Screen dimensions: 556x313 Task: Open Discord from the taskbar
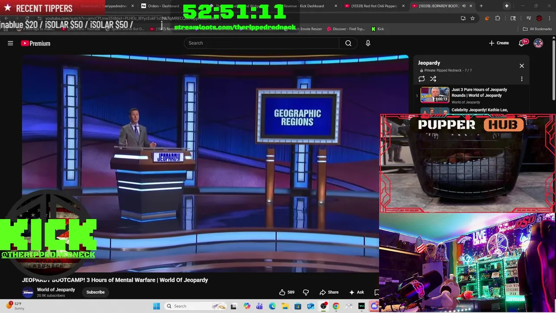(374, 306)
